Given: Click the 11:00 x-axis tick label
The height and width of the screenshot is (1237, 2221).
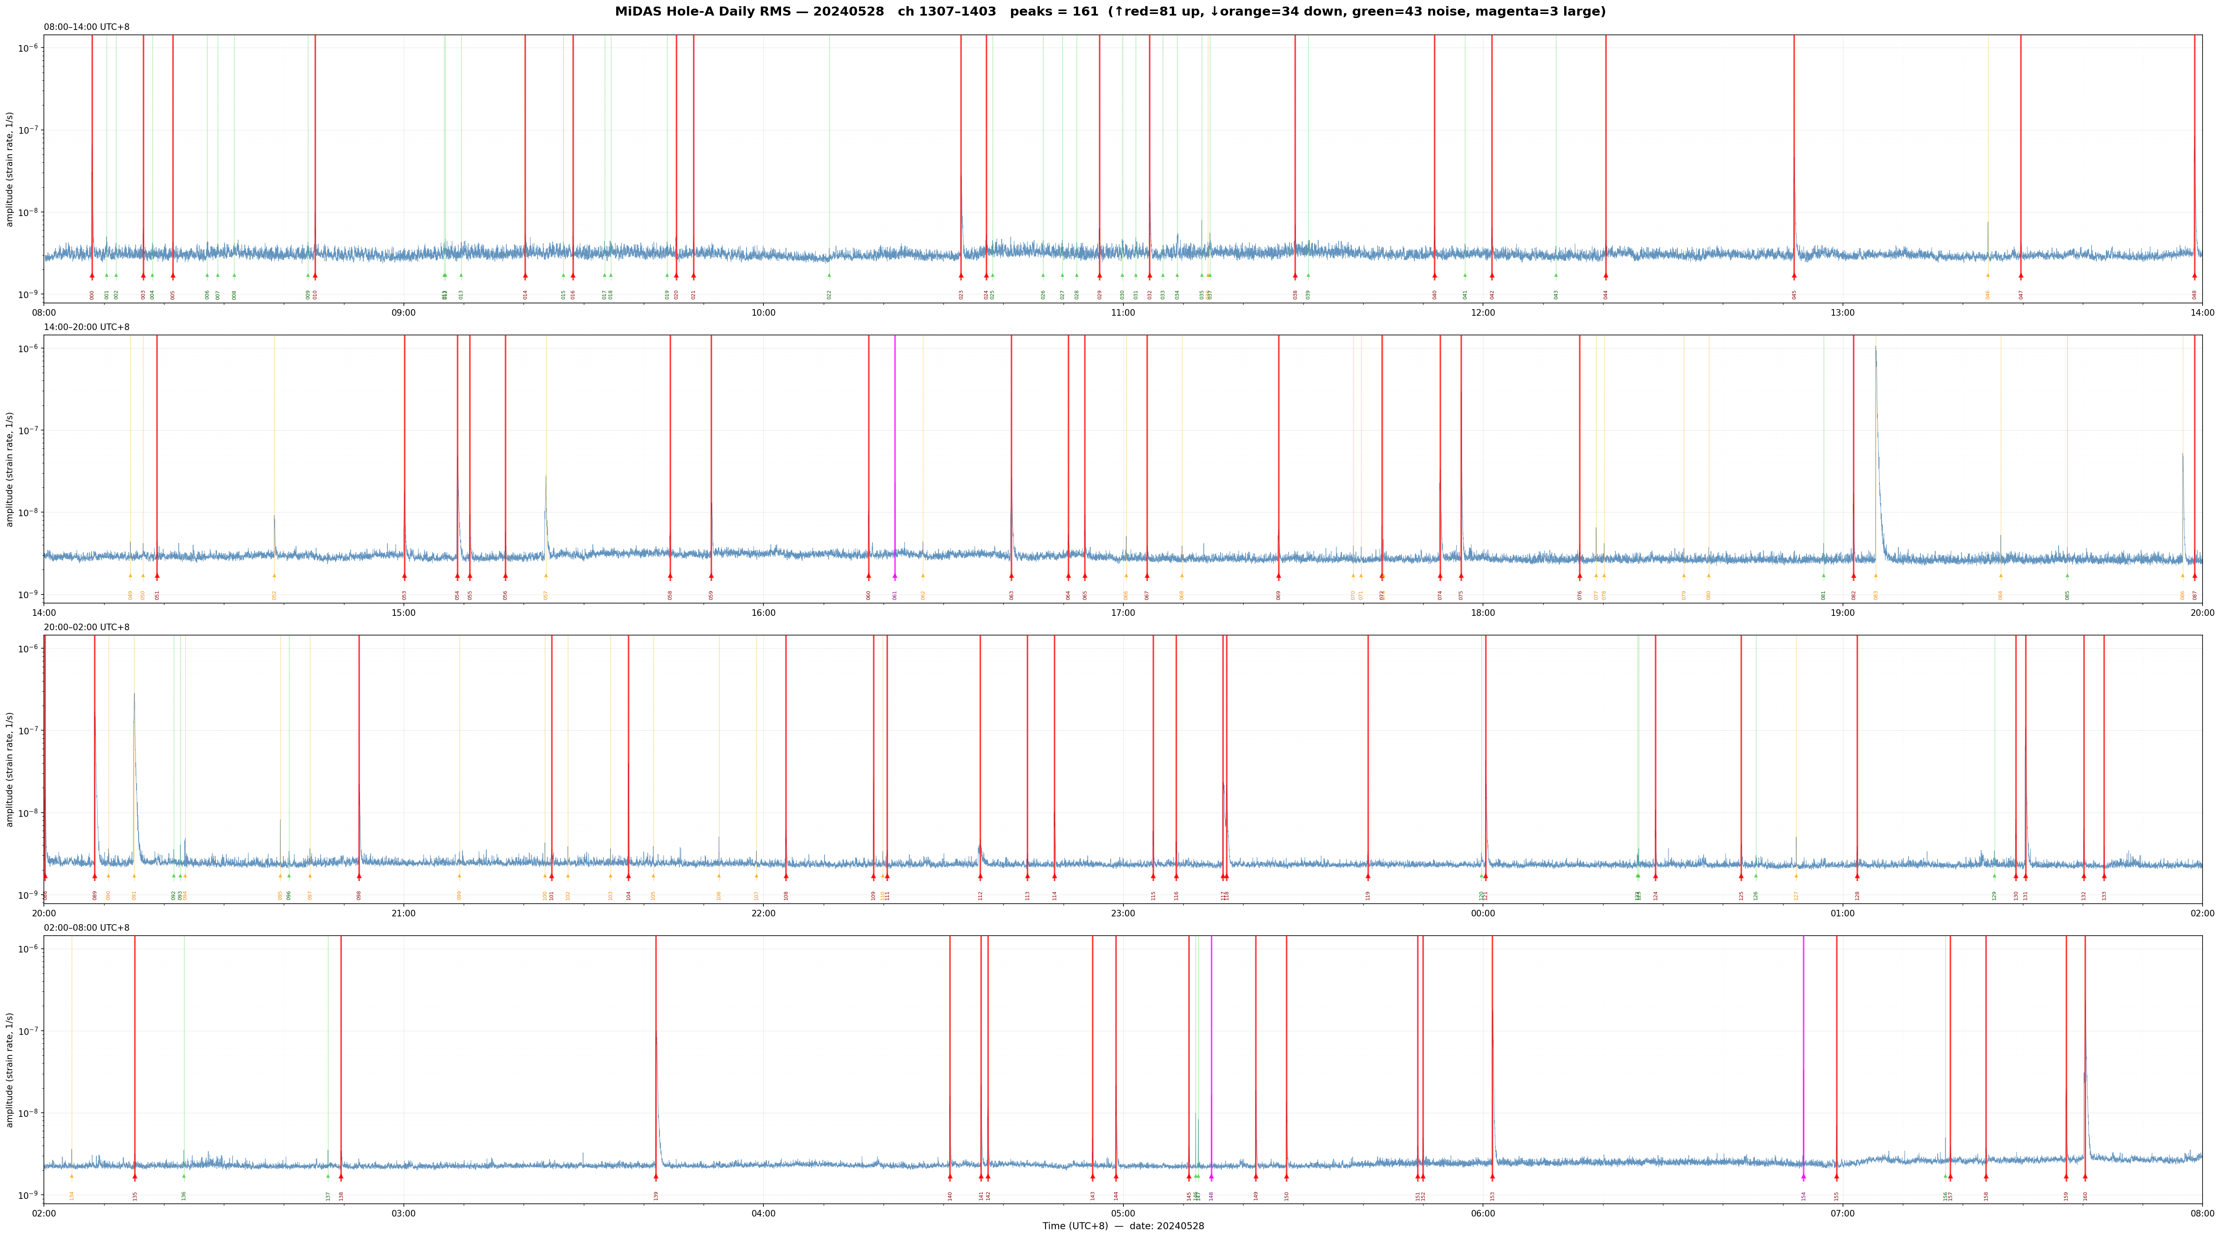Looking at the screenshot, I should (1123, 313).
